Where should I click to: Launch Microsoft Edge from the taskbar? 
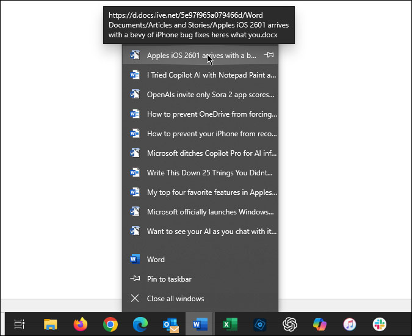point(140,324)
